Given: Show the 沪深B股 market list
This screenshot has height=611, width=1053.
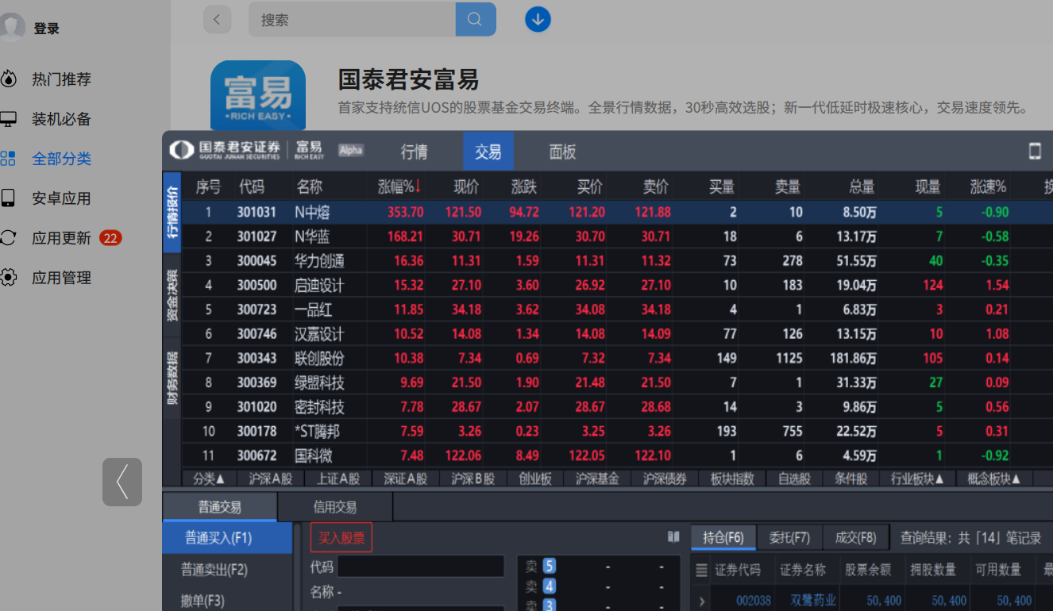Looking at the screenshot, I should (473, 478).
